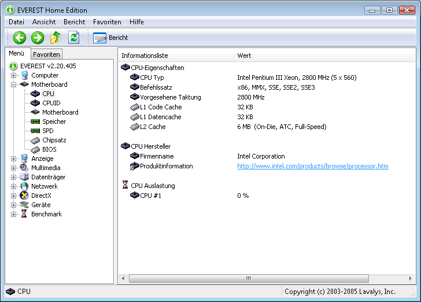The width and height of the screenshot is (421, 302).
Task: Click the Motherboard category icon in tree
Action: pyautogui.click(x=24, y=84)
